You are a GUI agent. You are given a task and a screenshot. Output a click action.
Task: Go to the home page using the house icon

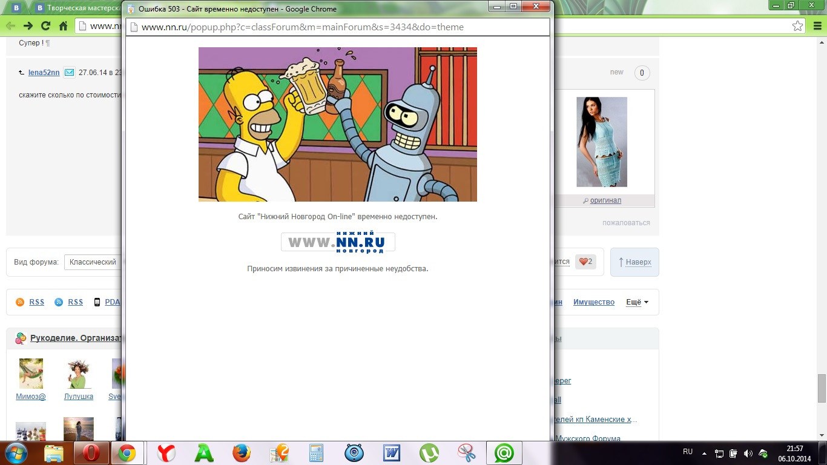pos(63,26)
